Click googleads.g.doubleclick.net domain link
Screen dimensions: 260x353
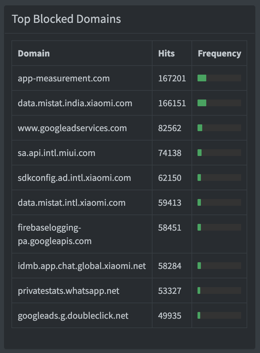click(x=73, y=316)
